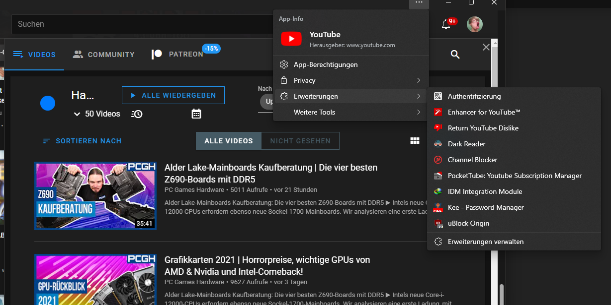
Task: Click in the Suchen search field
Action: 142,24
